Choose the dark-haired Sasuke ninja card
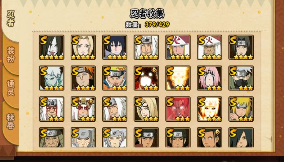 click(x=115, y=47)
